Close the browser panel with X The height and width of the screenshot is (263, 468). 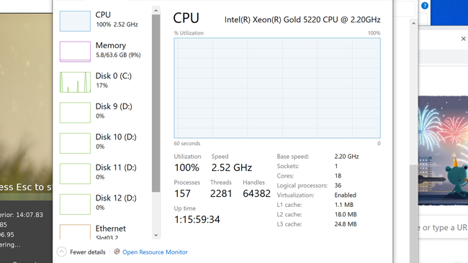[x=463, y=39]
